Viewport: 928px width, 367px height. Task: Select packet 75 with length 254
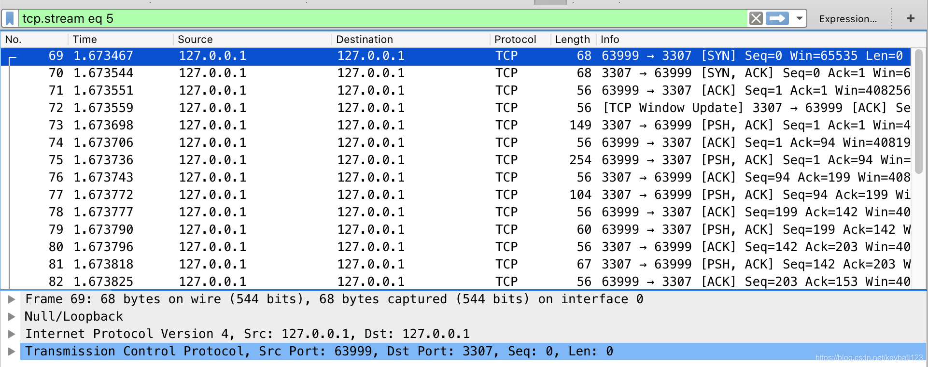(456, 160)
